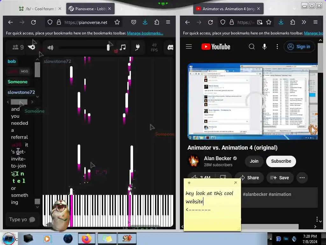Click the MIDI plug icon in Pianoverse
The height and width of the screenshot is (245, 326).
[x=138, y=47]
